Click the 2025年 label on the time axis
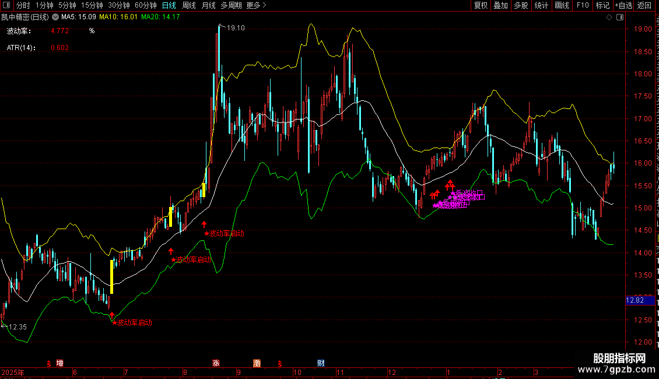 13,372
